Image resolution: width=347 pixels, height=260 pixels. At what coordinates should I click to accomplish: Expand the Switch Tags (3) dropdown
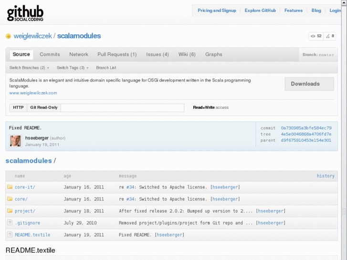73,68
